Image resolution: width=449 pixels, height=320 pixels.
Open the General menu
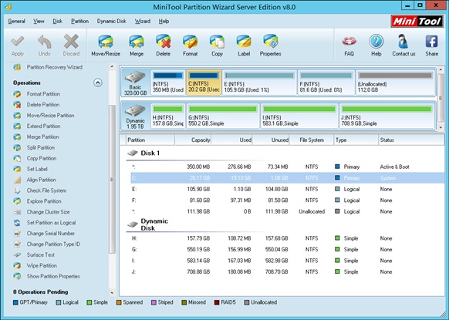[x=17, y=21]
